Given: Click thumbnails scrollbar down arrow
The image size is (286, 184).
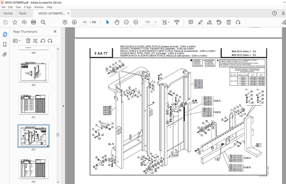Looking at the screenshot, I should tap(58, 182).
